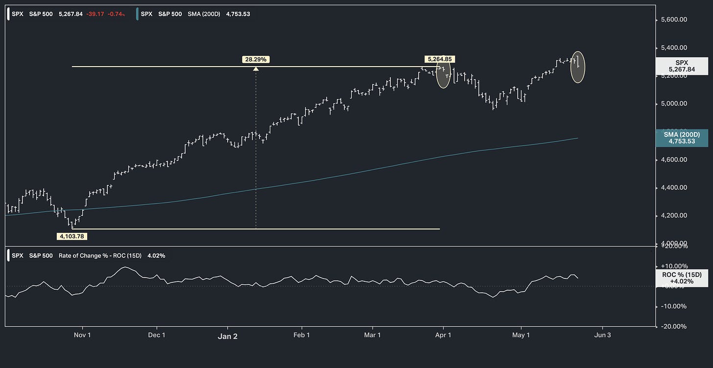Click the Jan 2 date axis label
The width and height of the screenshot is (713, 368).
tap(228, 335)
